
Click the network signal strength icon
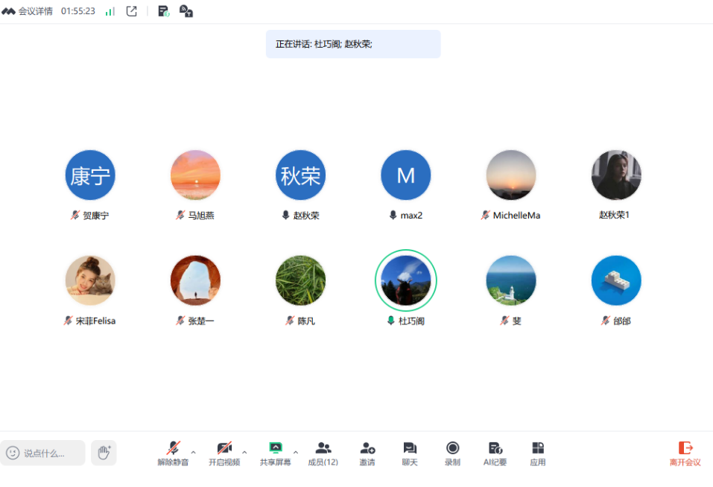coord(110,11)
